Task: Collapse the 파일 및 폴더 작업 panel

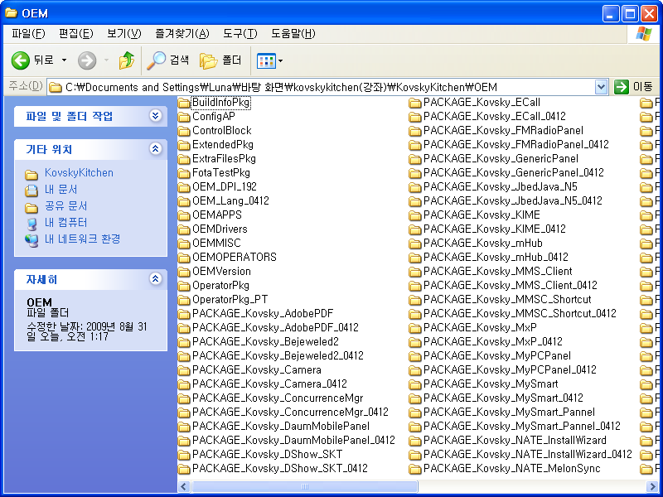Action: (154, 113)
